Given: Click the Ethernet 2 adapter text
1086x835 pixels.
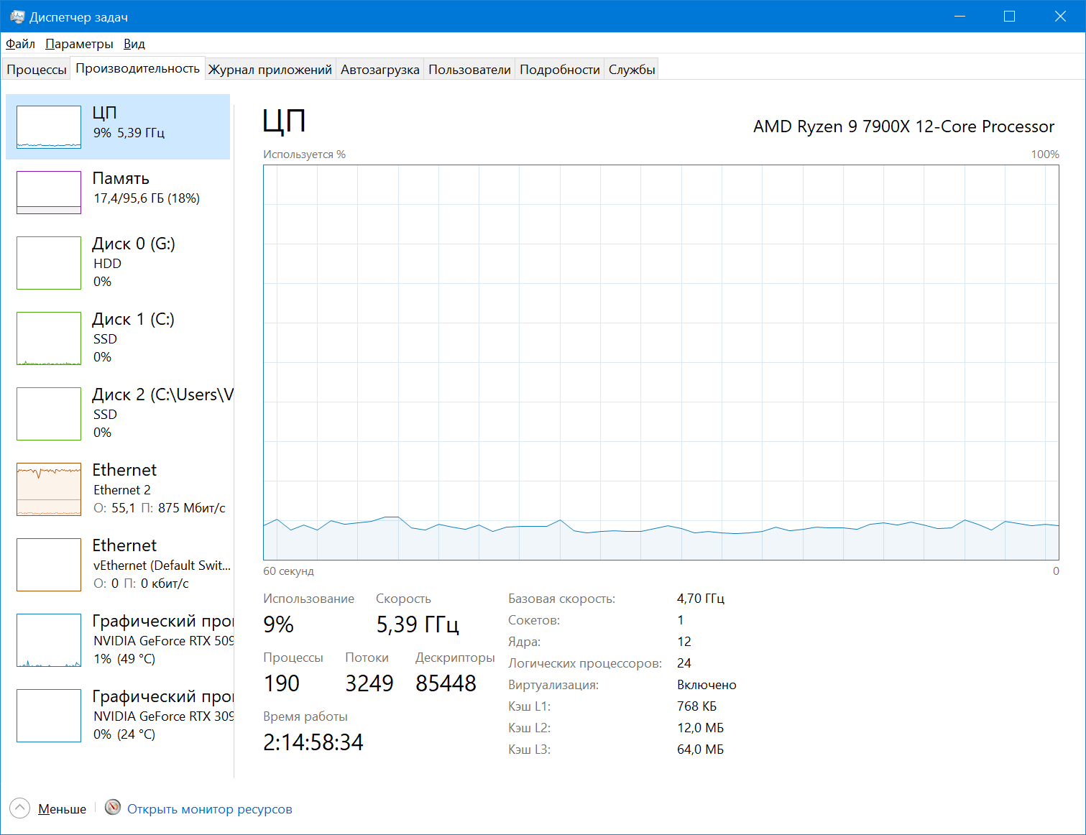Looking at the screenshot, I should [122, 490].
